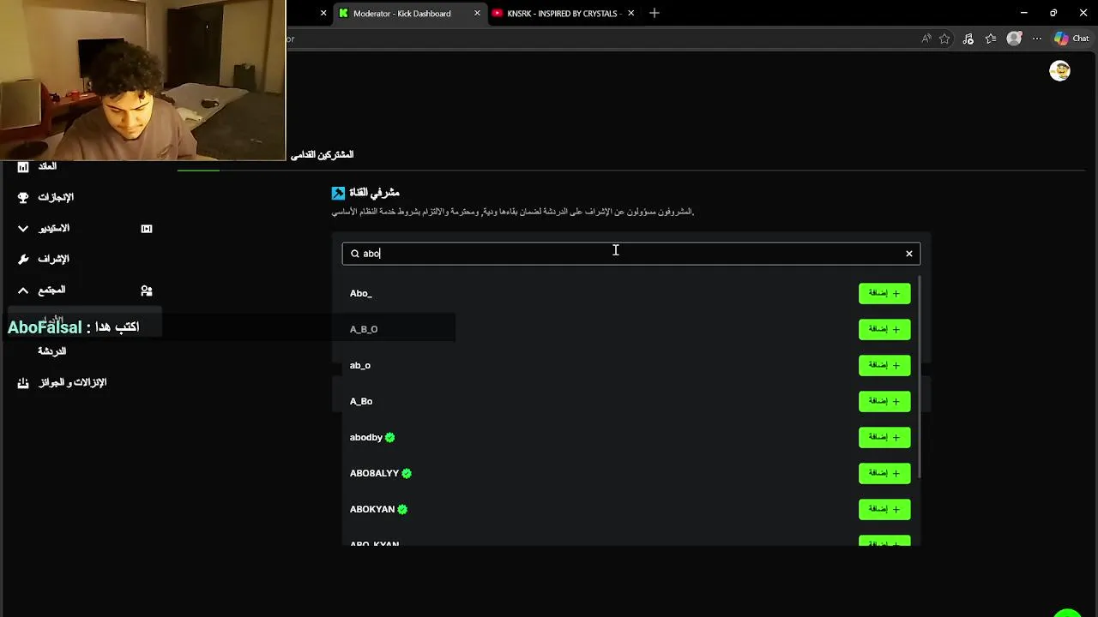
Task: Click the blue moderator hammer icon
Action: [x=338, y=194]
